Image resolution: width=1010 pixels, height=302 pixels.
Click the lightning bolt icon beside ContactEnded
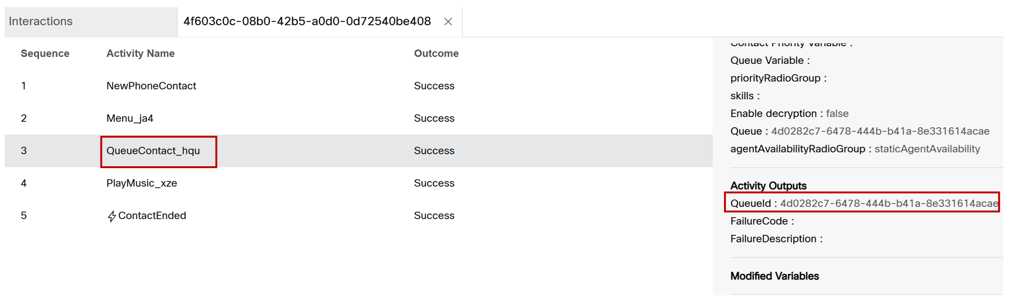(x=112, y=216)
